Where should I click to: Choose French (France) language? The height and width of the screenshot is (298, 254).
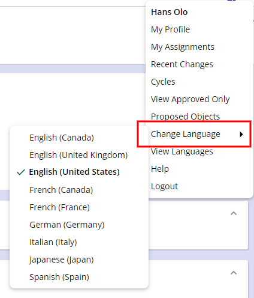(x=59, y=207)
